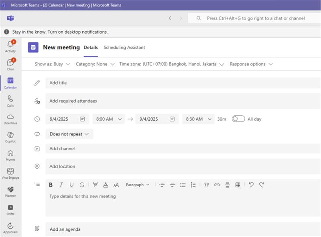Click the meeting details text area
The height and width of the screenshot is (237, 321).
click(x=183, y=203)
